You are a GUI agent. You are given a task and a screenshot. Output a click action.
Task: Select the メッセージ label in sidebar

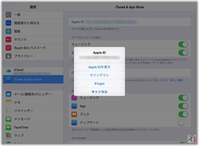coord(22,119)
